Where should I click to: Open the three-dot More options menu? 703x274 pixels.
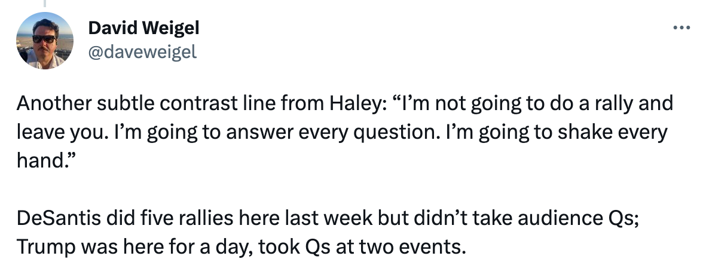coord(681,28)
